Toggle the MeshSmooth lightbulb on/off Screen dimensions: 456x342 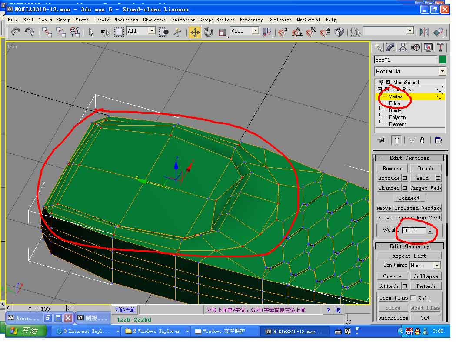381,82
